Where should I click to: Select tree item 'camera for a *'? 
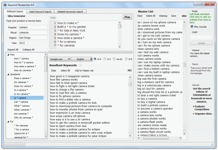[x=21, y=134]
